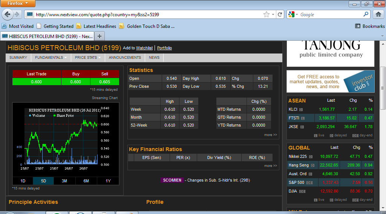386x214 pixels.
Task: Click the hibiscus share price chart
Action: (66, 140)
